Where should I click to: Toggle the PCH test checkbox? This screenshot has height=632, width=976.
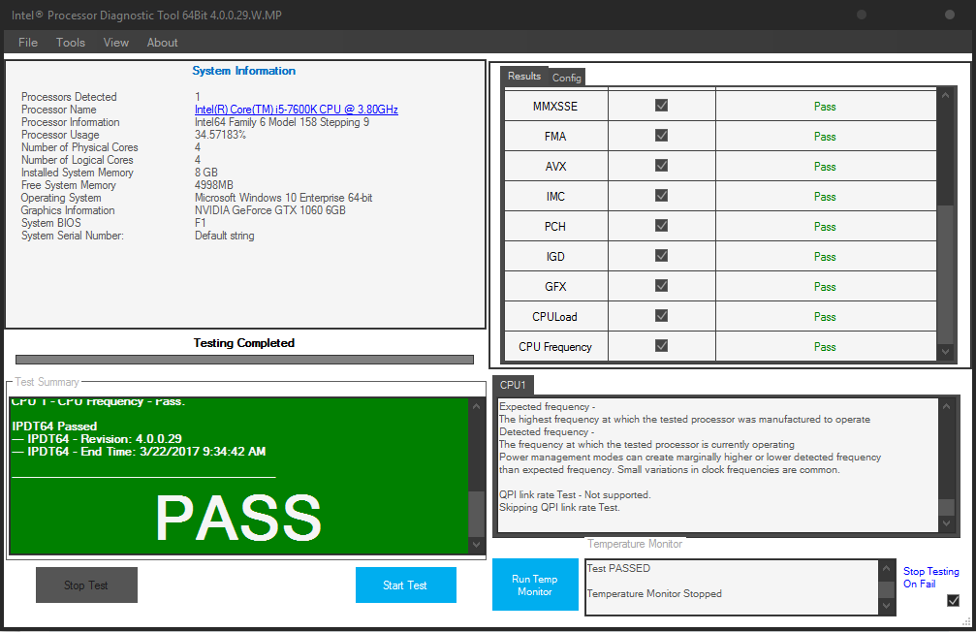662,226
